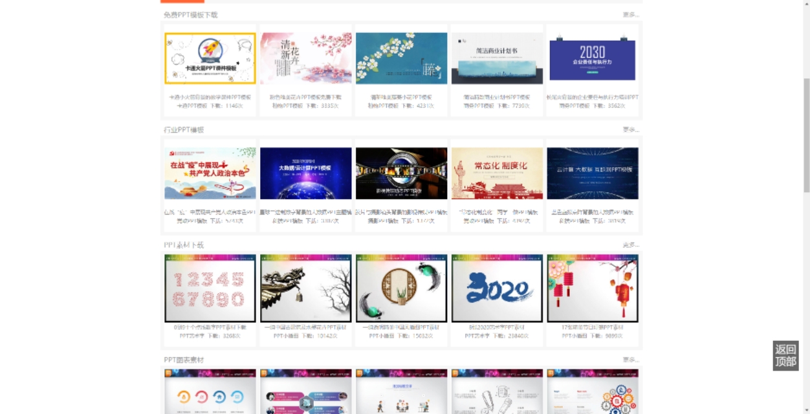Click 更多 next to 免费PPT模板下载
The width and height of the screenshot is (810, 414).
(631, 14)
